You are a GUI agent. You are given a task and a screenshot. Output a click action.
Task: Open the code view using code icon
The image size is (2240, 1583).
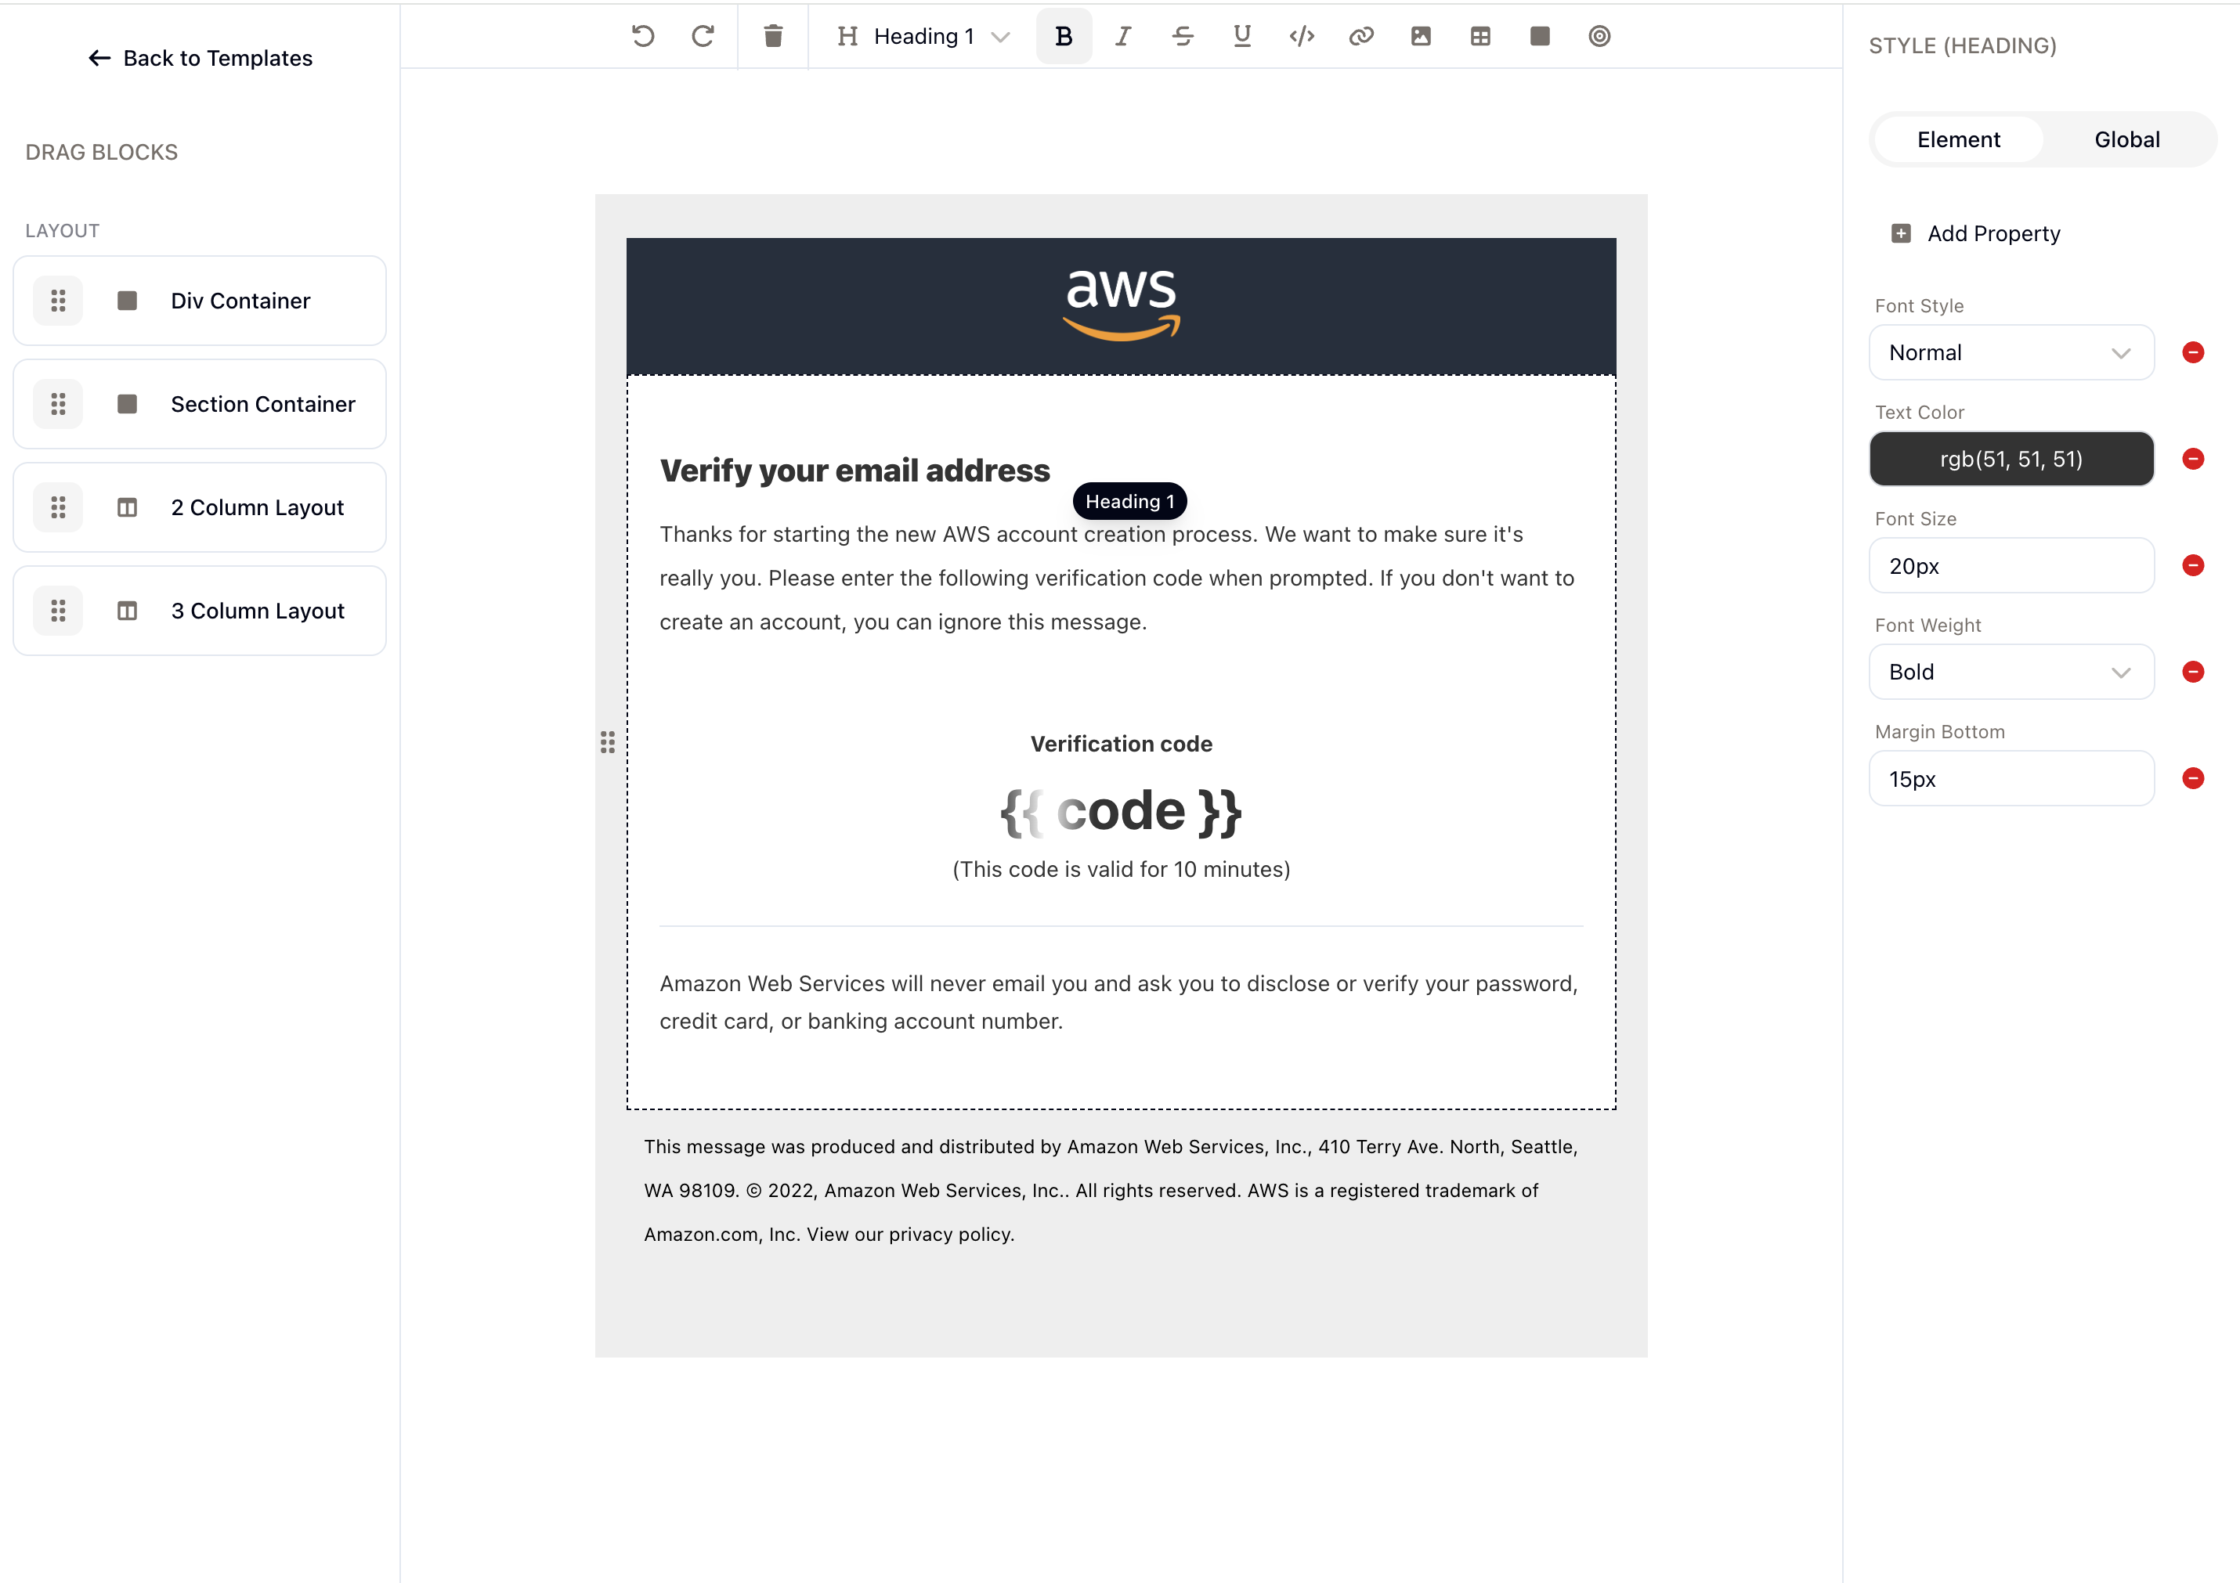pyautogui.click(x=1302, y=36)
